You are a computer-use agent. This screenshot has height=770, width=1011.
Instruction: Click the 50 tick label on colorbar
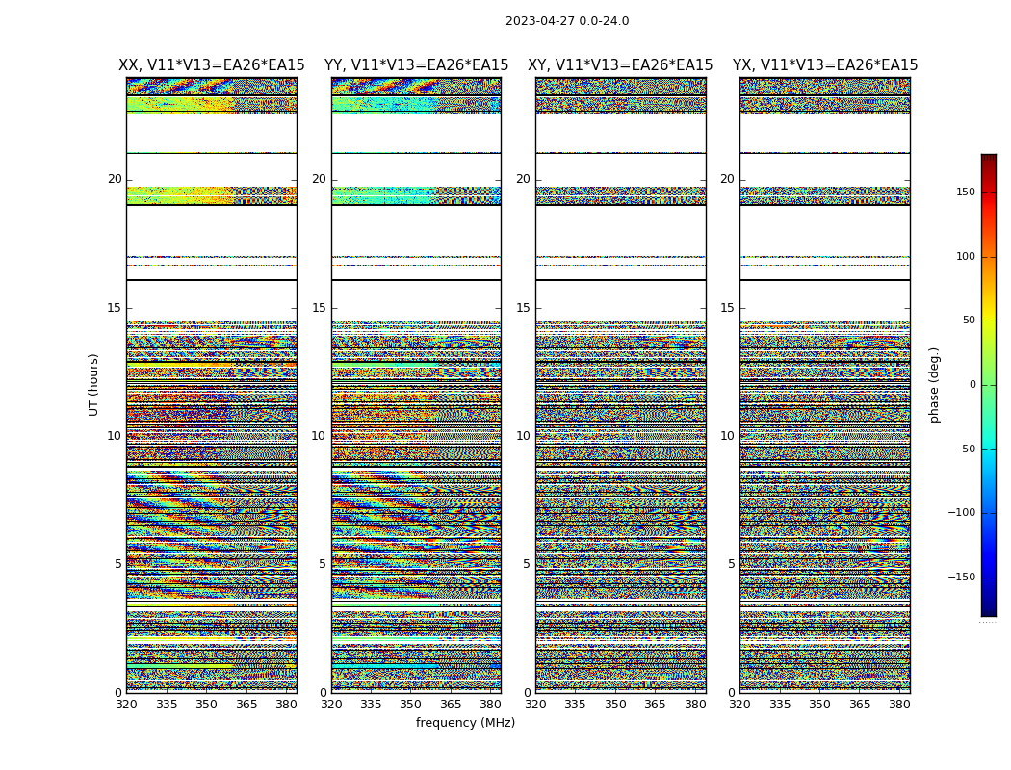pos(969,321)
